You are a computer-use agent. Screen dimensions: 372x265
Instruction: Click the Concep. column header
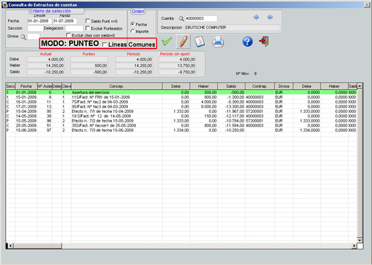[117, 87]
